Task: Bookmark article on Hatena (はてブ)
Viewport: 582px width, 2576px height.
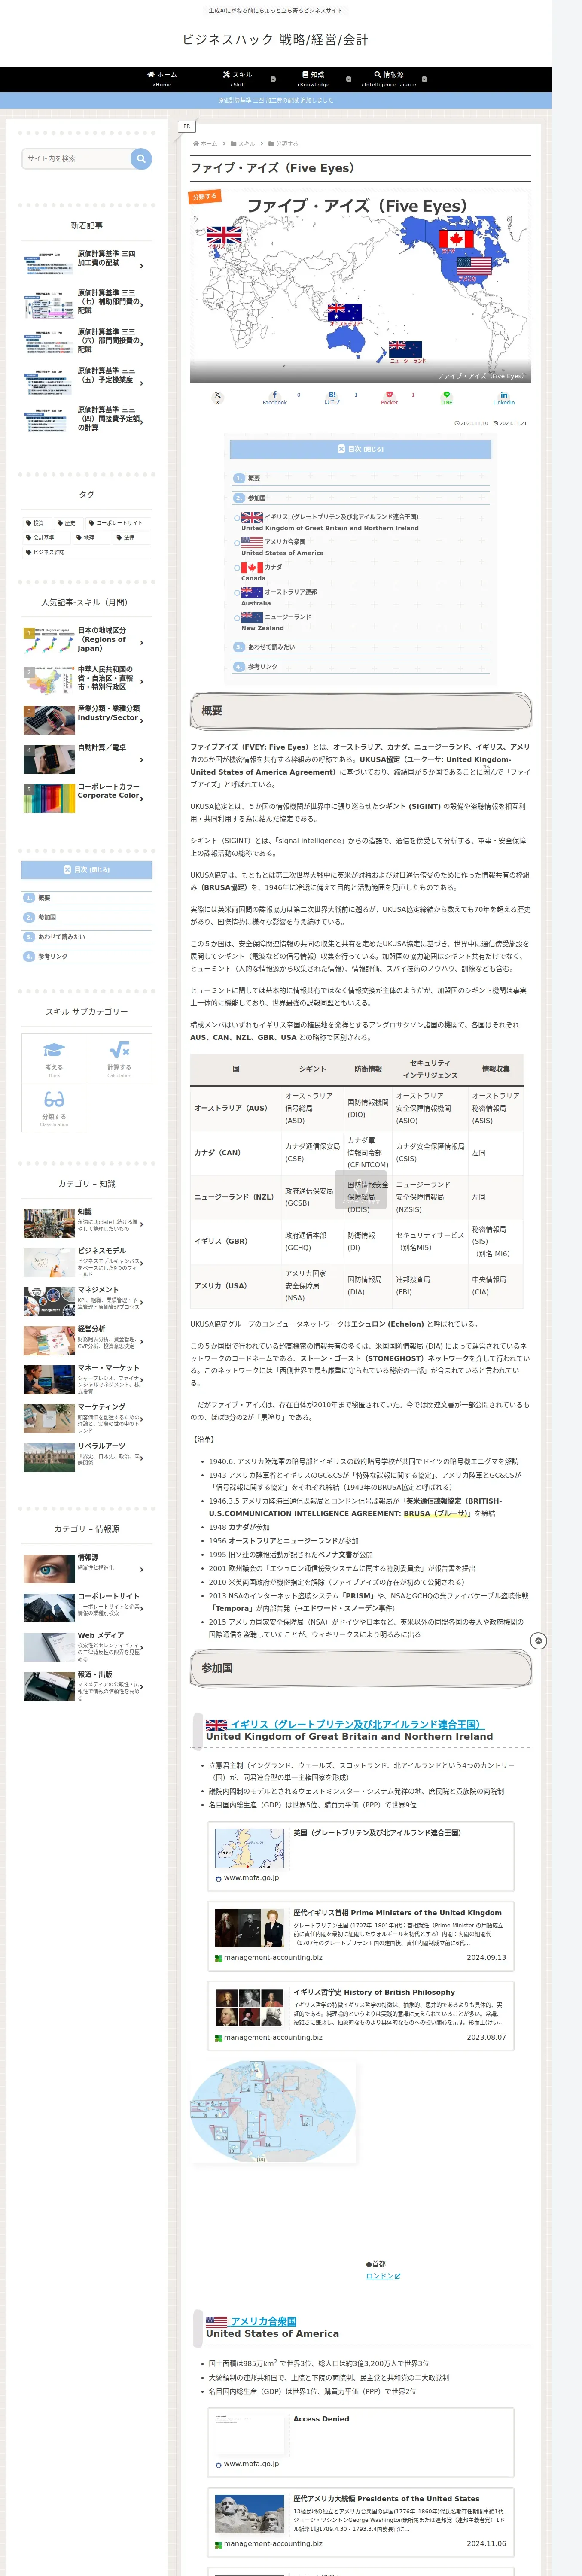Action: tap(332, 397)
